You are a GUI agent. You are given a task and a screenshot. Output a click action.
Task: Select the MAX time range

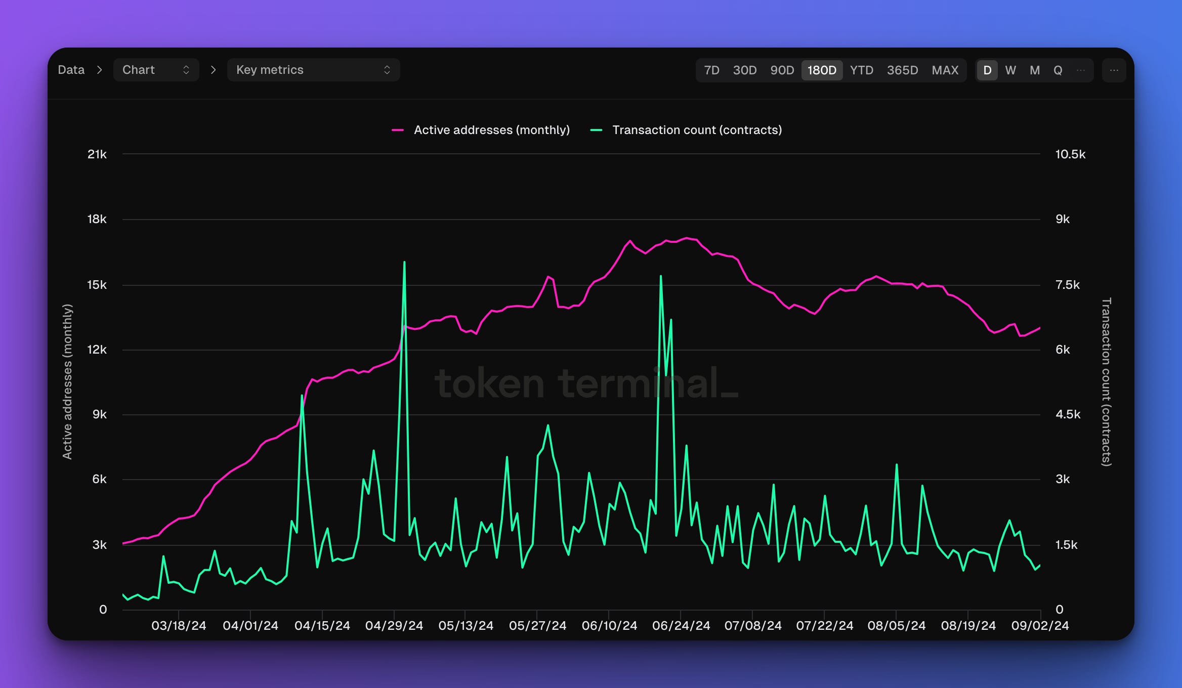[x=945, y=70]
